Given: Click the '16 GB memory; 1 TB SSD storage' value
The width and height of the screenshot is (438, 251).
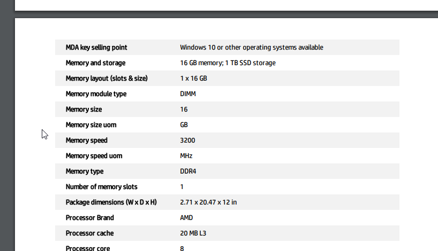Looking at the screenshot, I should 228,63.
